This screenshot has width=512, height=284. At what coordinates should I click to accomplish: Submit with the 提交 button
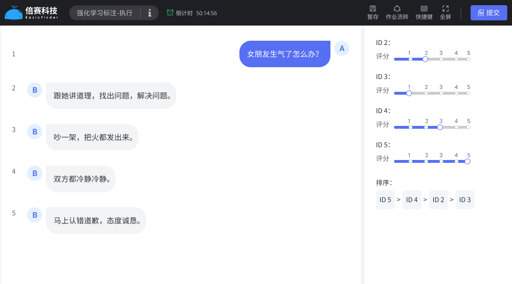tap(488, 13)
